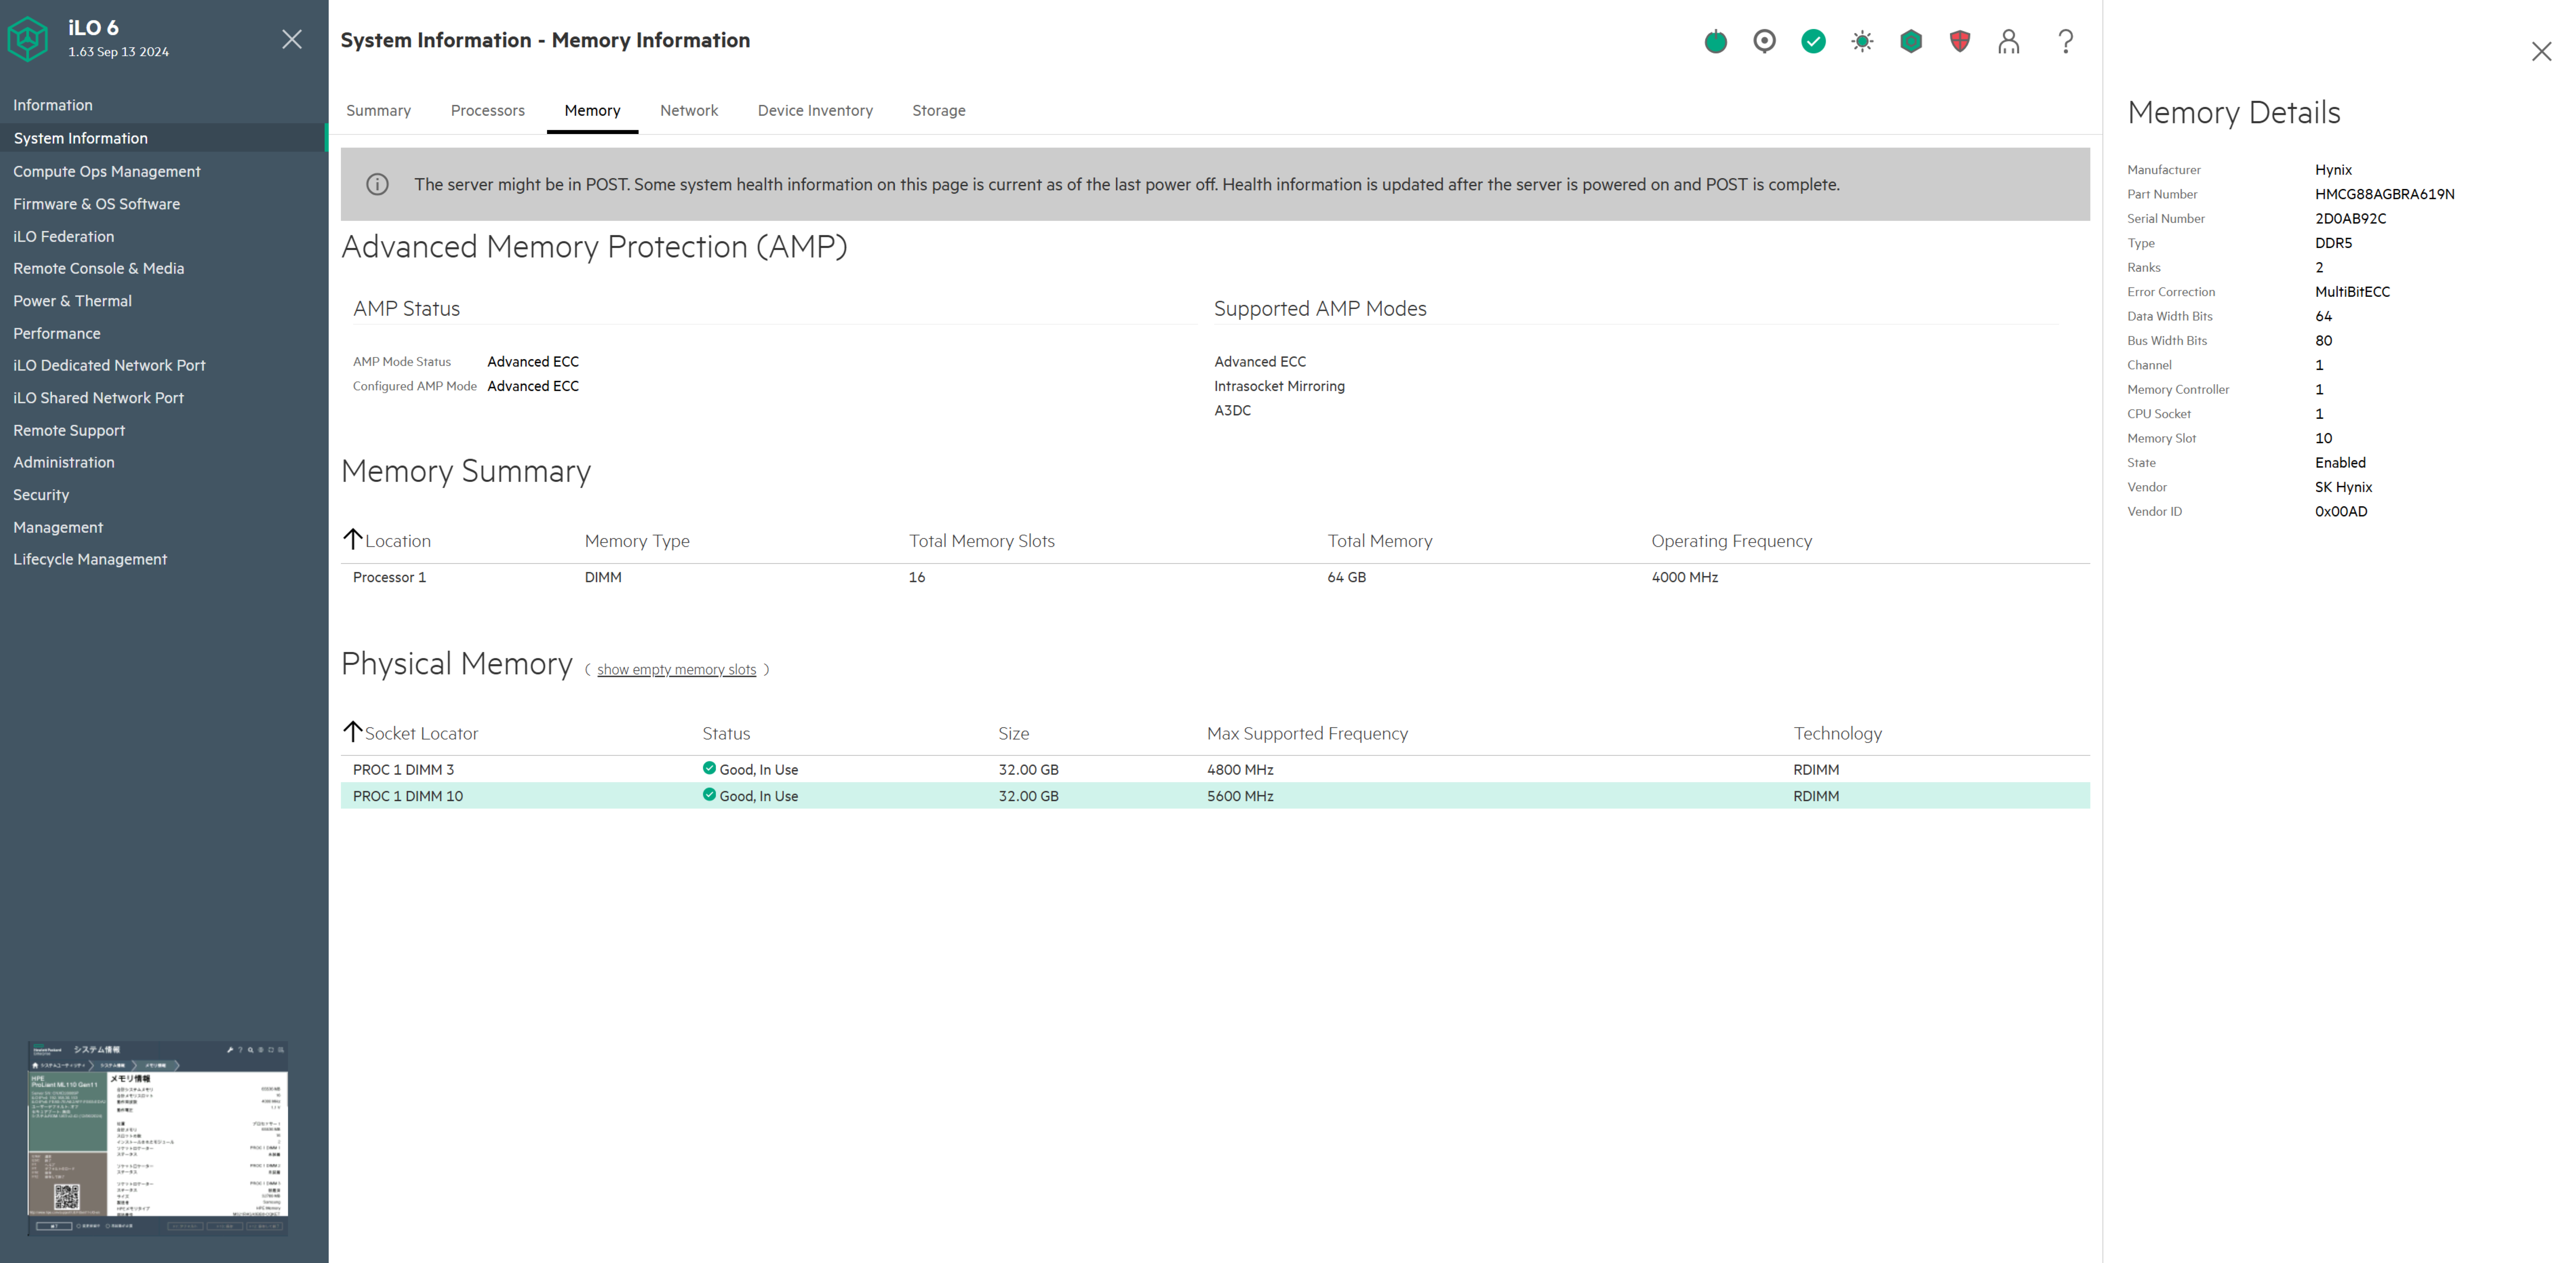This screenshot has width=2576, height=1263.
Task: Sort by Status column header
Action: click(x=726, y=733)
